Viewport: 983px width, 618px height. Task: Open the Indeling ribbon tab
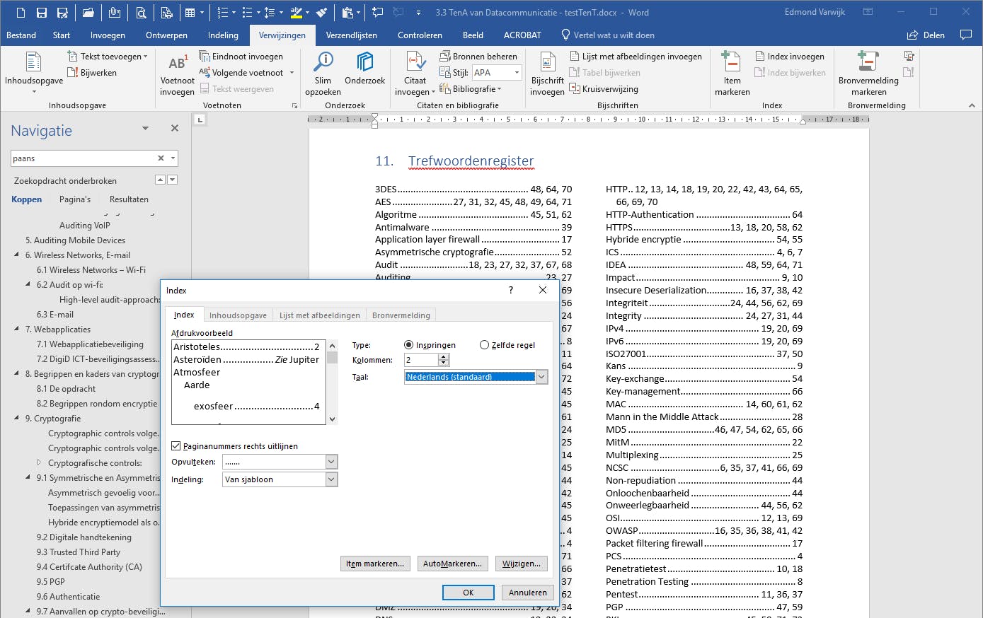(x=223, y=35)
